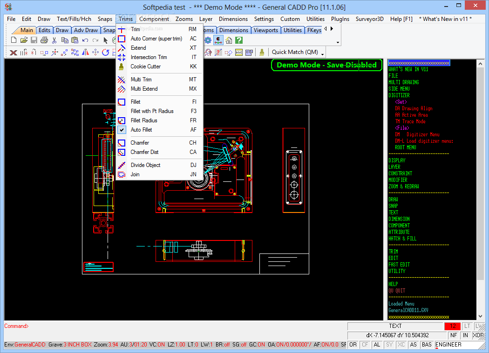Toggle the AS status button
The image size is (489, 353).
[413, 345]
